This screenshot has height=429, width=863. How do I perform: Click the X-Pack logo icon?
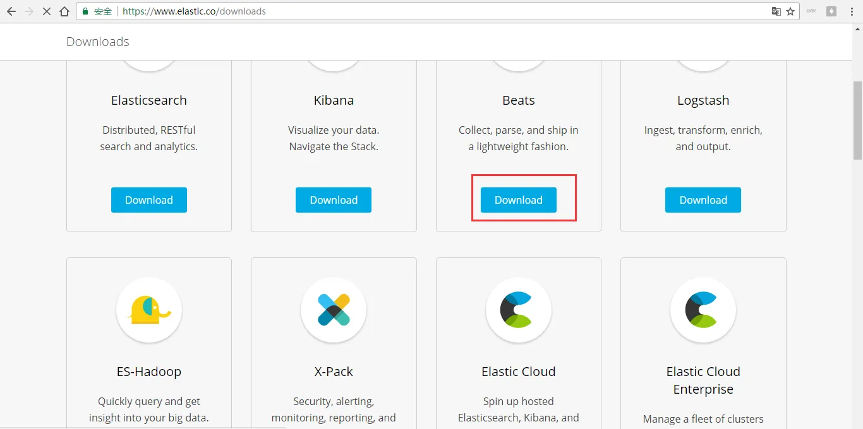(334, 310)
